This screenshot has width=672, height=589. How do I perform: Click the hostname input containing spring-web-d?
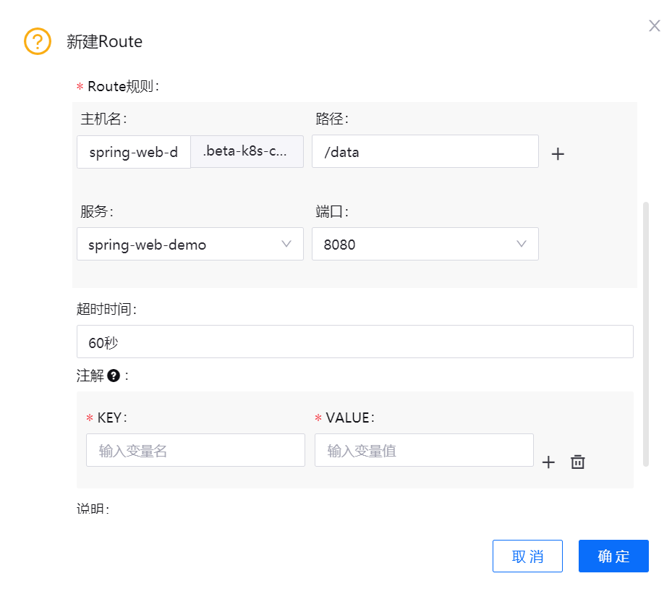click(x=133, y=151)
